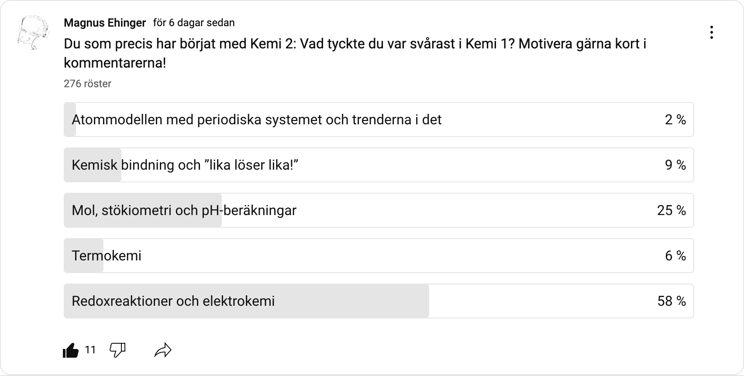Image resolution: width=744 pixels, height=376 pixels.
Task: Click the '276 röster' vote count
Action: (87, 84)
